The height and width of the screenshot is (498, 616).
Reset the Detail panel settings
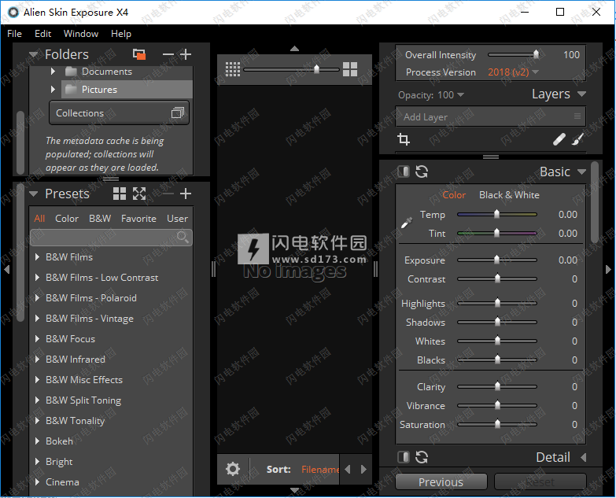coord(422,457)
